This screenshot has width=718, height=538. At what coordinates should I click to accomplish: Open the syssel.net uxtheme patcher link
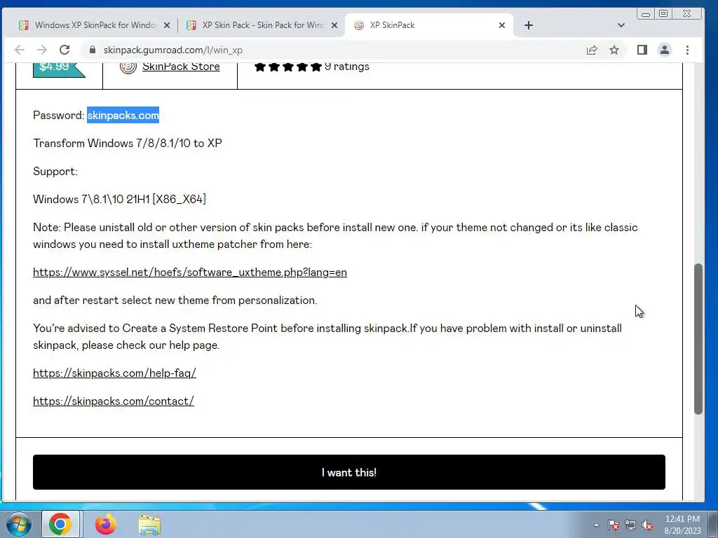click(x=190, y=273)
